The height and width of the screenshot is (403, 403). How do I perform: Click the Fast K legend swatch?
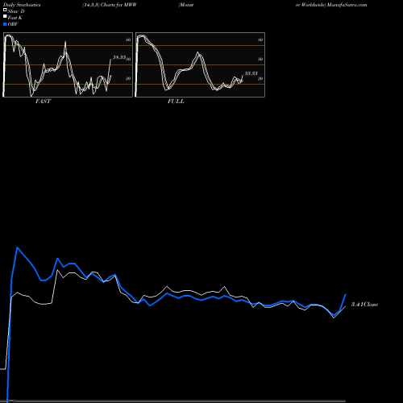pos(5,17)
